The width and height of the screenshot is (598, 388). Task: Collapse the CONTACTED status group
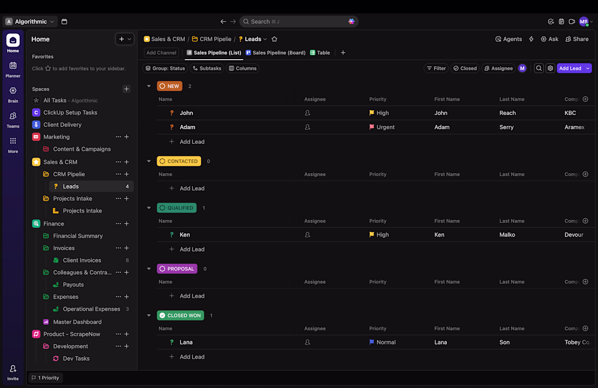pos(149,161)
